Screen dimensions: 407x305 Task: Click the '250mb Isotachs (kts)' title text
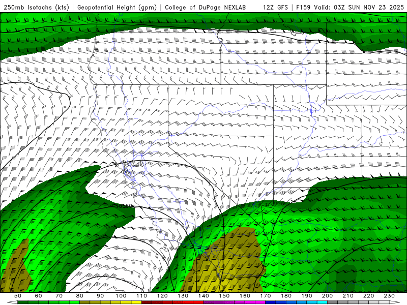tap(36, 8)
